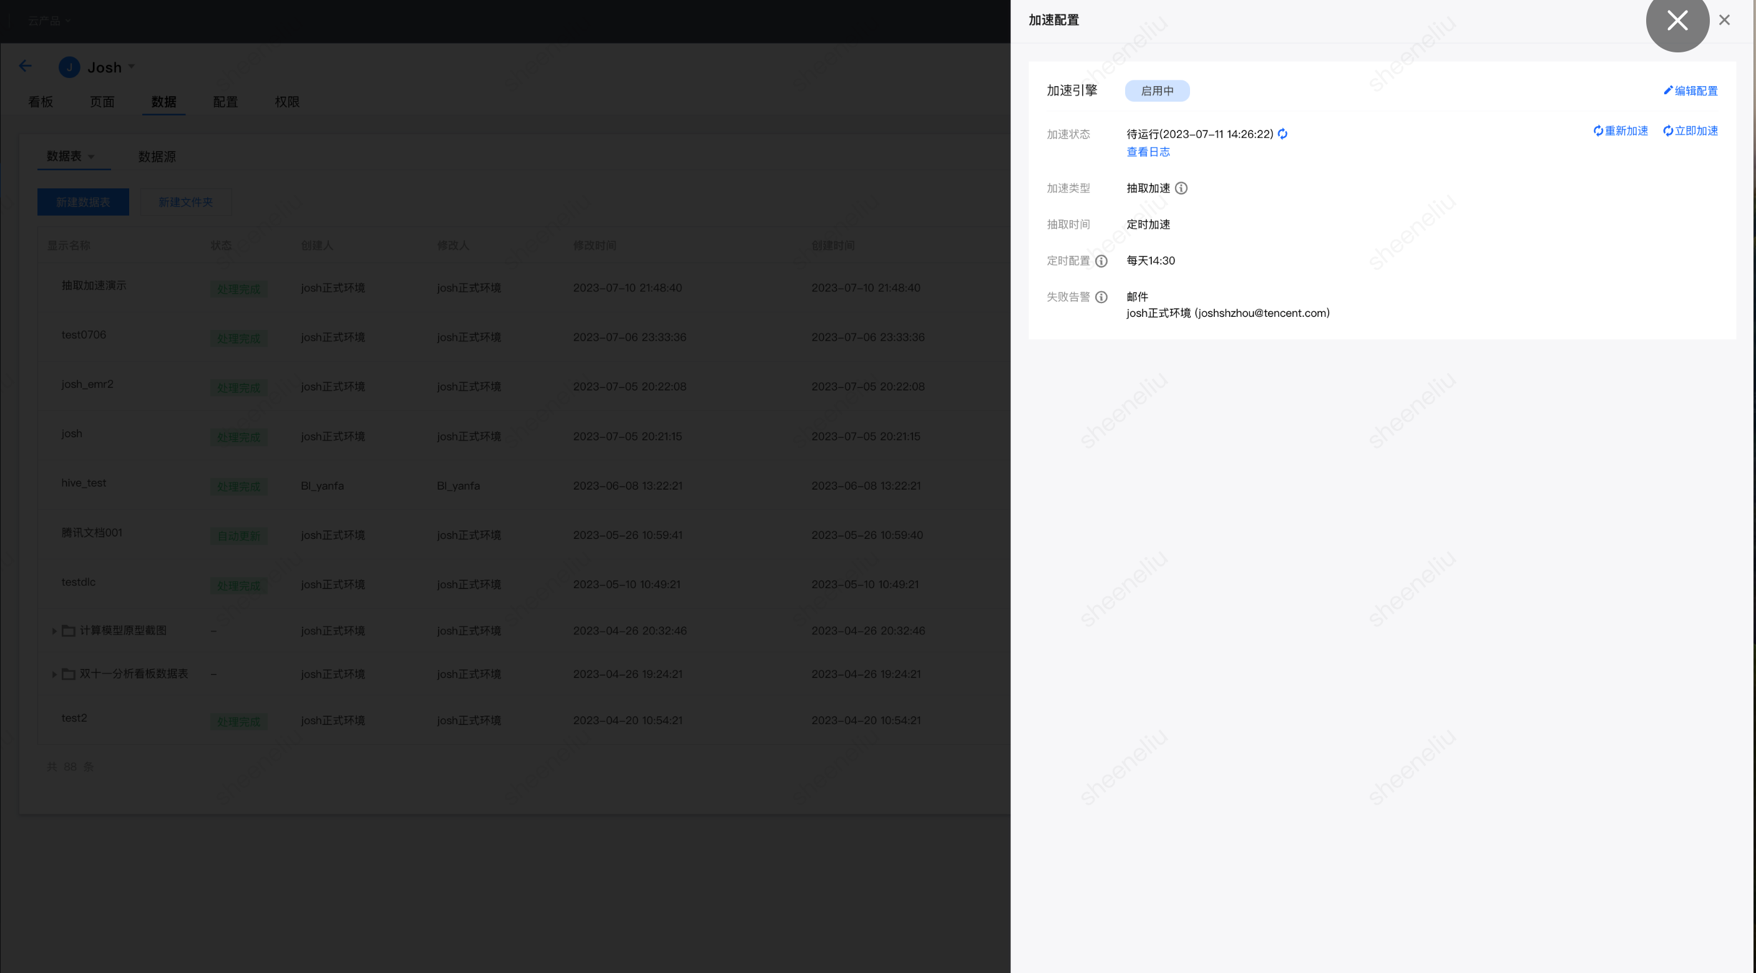Click 自动更新 status tag of 腾讯文档001
This screenshot has height=973, width=1756.
[x=238, y=536]
